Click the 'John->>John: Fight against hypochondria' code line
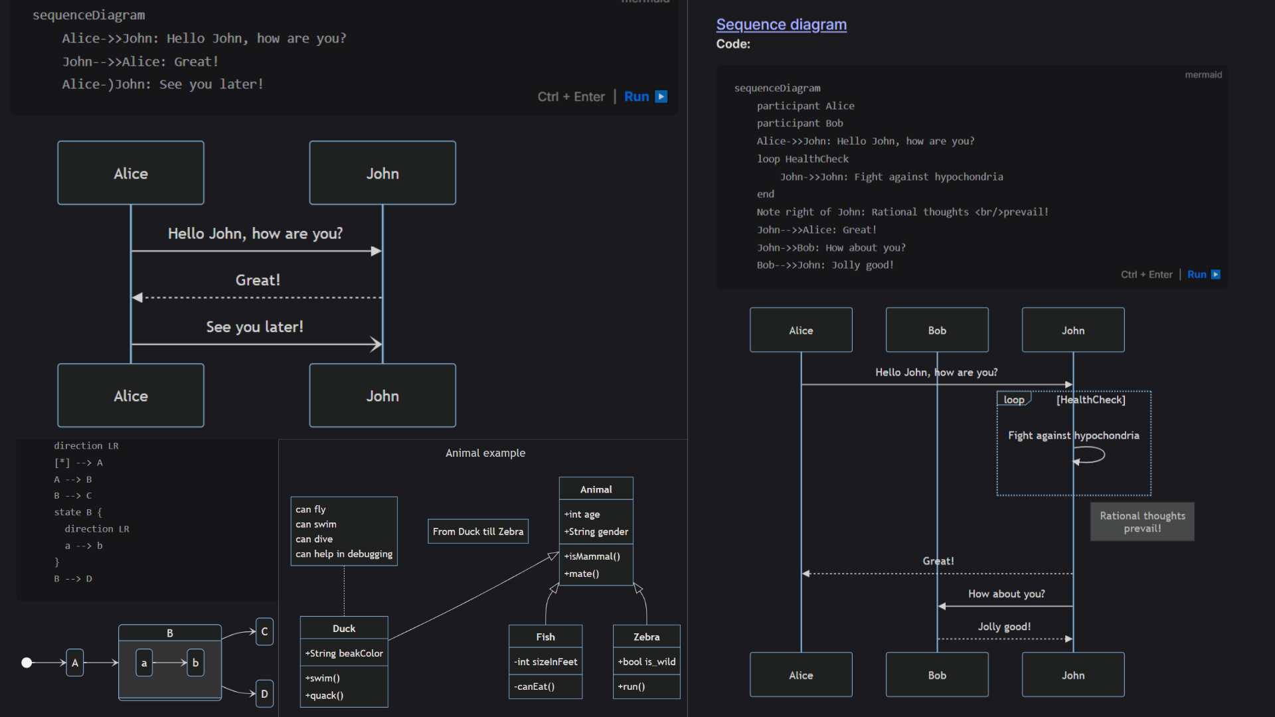 coord(891,177)
